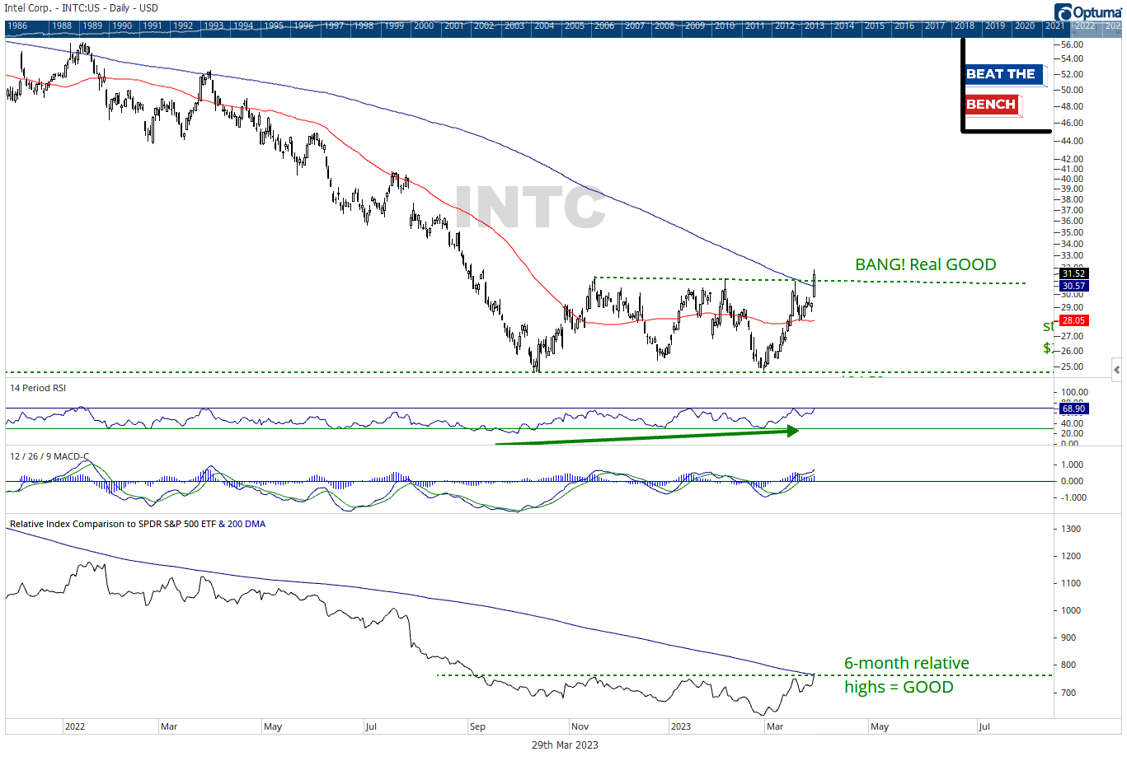1127x761 pixels.
Task: Click the 1300 relative index axis label
Action: pyautogui.click(x=1071, y=529)
